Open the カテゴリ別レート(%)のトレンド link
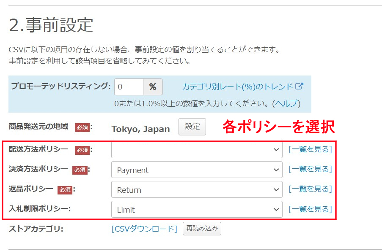The height and width of the screenshot is (251, 382). (x=237, y=86)
